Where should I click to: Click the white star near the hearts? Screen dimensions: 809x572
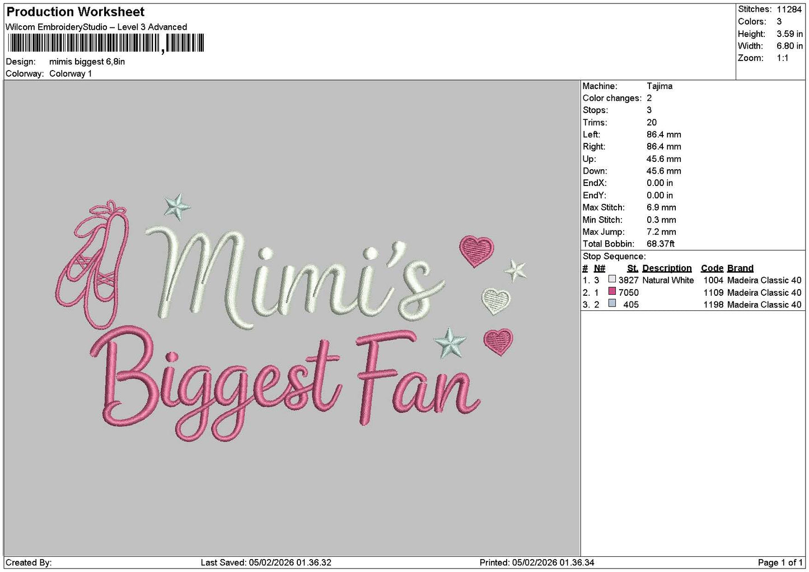(516, 271)
